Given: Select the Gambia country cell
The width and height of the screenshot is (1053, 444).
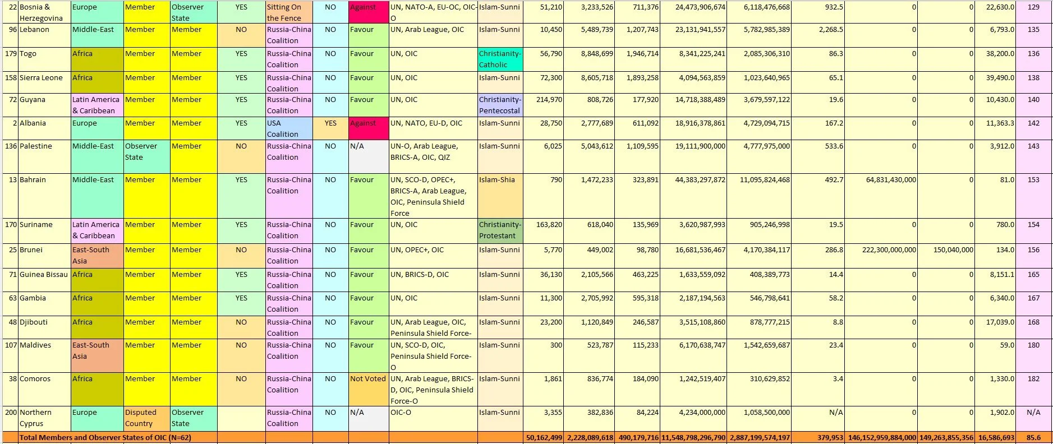Looking at the screenshot, I should pyautogui.click(x=44, y=304).
